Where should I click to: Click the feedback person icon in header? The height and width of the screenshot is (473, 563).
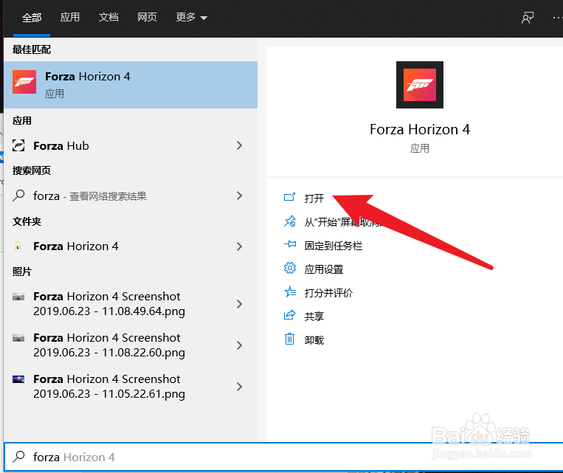(x=528, y=18)
